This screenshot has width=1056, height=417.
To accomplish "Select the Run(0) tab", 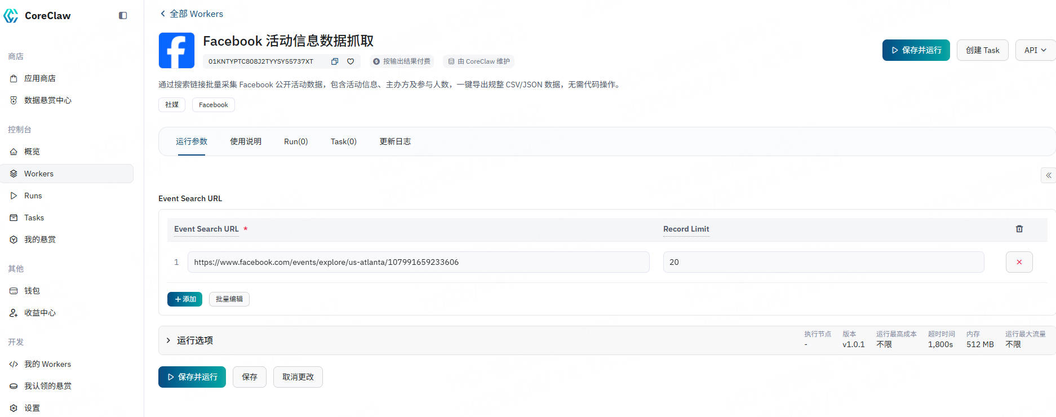I will [x=296, y=141].
